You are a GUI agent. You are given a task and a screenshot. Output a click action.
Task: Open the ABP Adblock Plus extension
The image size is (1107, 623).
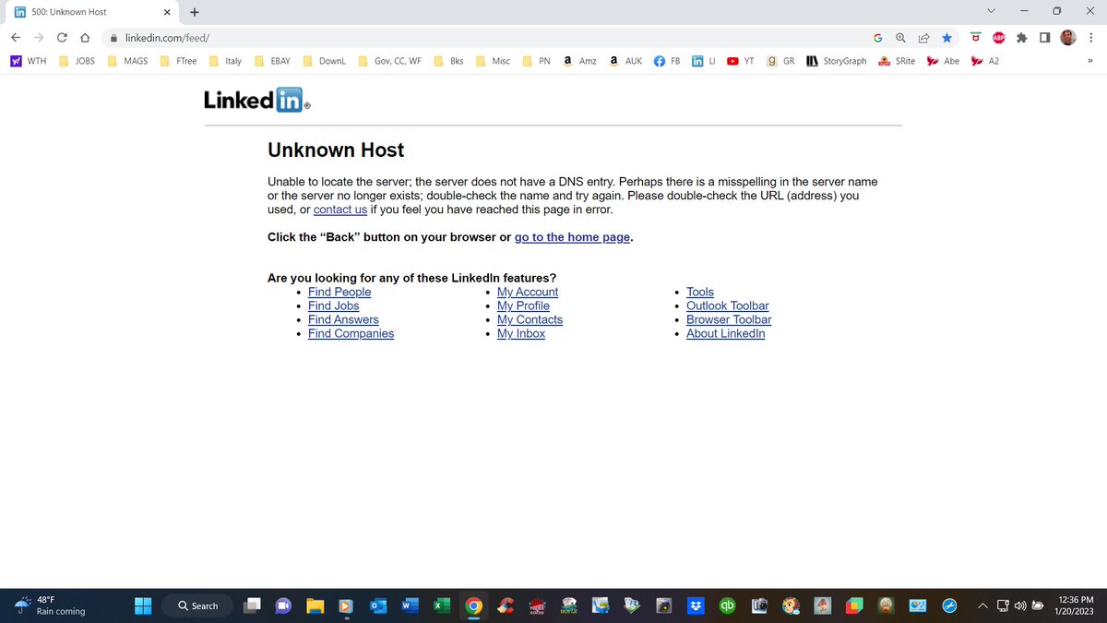click(x=998, y=38)
